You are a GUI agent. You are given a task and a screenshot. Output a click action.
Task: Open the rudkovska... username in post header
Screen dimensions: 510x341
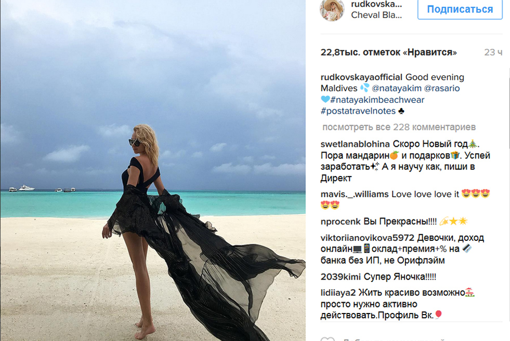[x=376, y=4]
